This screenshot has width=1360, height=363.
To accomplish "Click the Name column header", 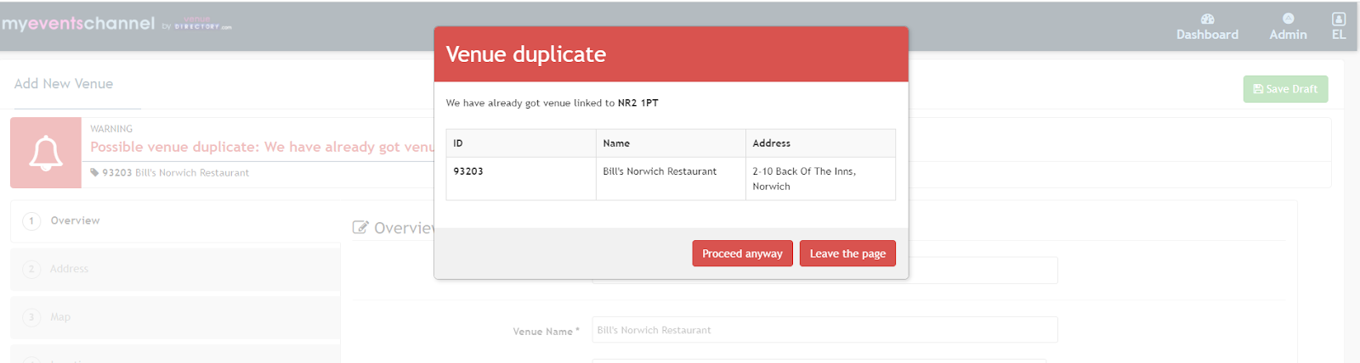I will tap(671, 143).
